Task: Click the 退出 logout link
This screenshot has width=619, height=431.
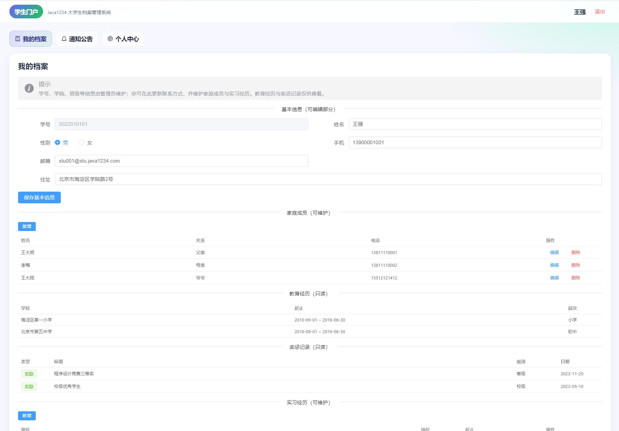Action: 600,12
